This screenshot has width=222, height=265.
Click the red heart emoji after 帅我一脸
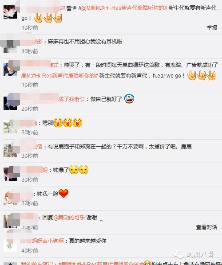pos(63,193)
